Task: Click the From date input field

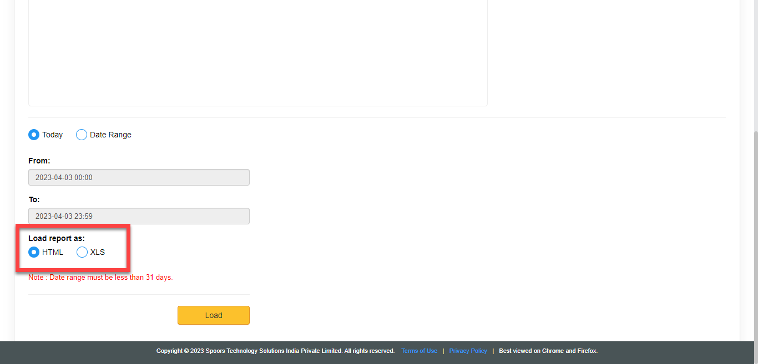Action: (139, 177)
